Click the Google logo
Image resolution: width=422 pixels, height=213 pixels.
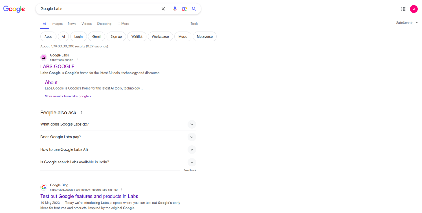pos(14,9)
